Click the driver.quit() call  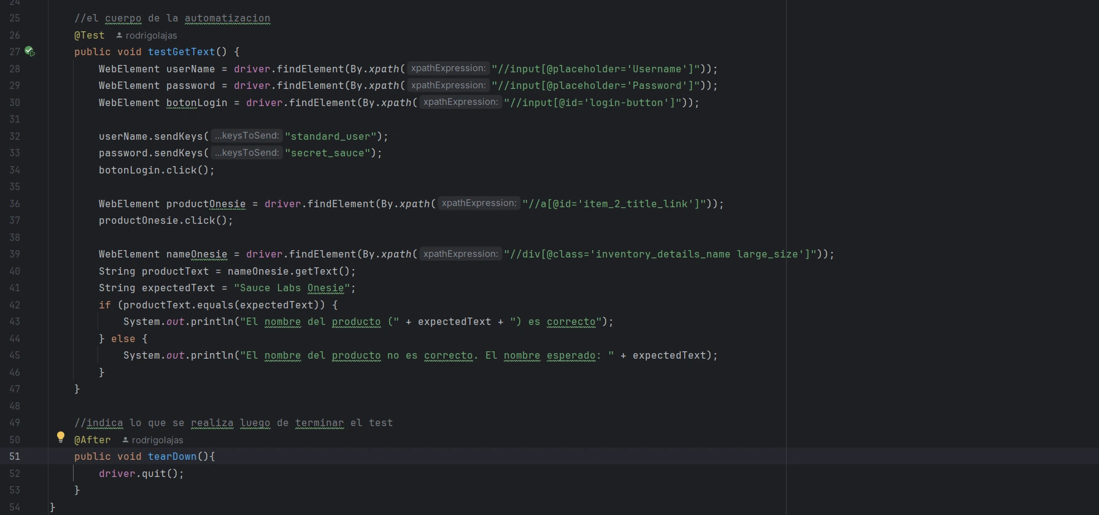[141, 474]
